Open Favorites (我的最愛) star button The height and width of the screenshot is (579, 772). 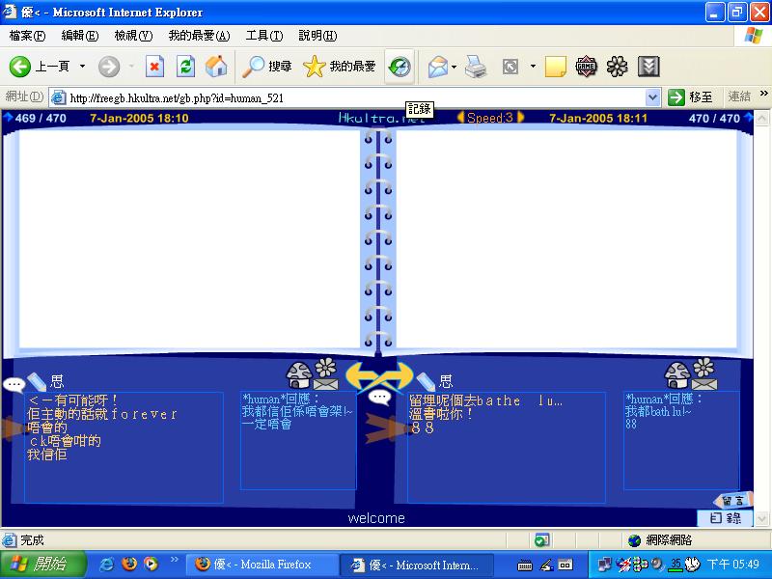point(340,67)
